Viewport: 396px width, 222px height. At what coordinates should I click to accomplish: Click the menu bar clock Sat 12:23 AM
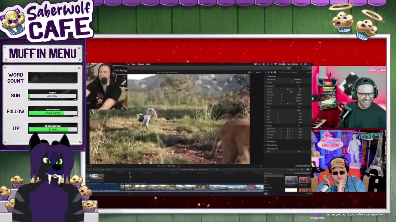point(293,64)
